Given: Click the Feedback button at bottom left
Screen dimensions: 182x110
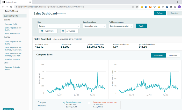Looking at the screenshot, I should 8,109.
